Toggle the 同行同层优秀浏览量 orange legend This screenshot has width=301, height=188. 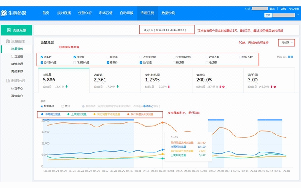tap(140, 114)
